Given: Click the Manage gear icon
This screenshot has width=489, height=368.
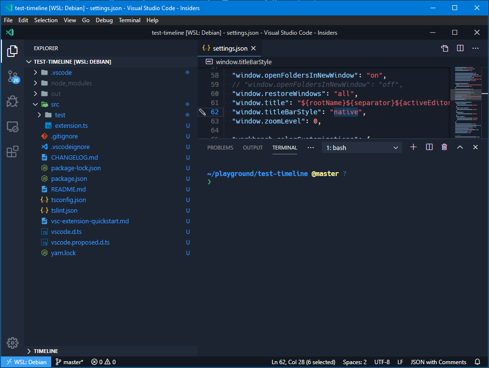Looking at the screenshot, I should click(x=12, y=342).
